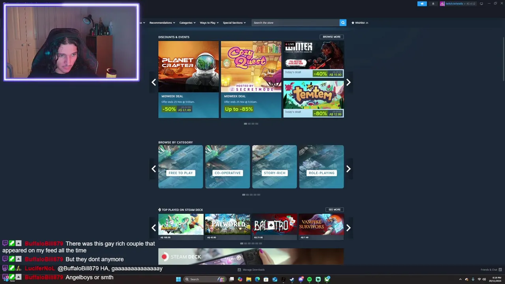Click the Steam Deck promo banner
Image resolution: width=505 pixels, height=284 pixels.
tap(251, 256)
